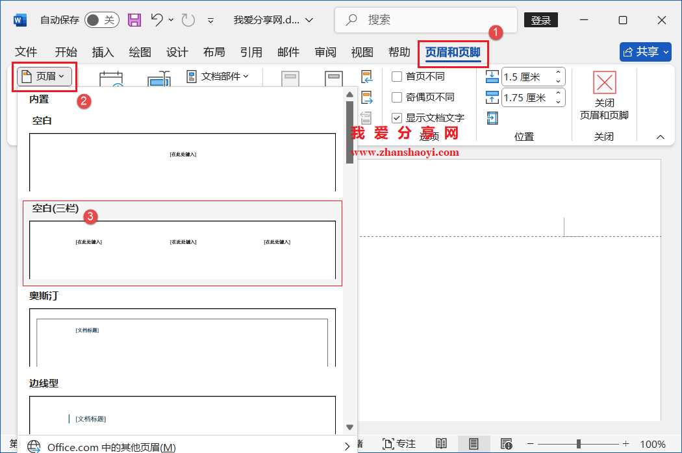Viewport: 682px width, 453px height.
Task: Switch to the 引用 tab
Action: pyautogui.click(x=251, y=52)
